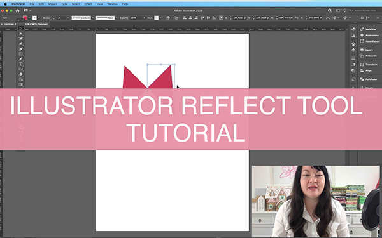Select the Rectangle shape tool

21,54
